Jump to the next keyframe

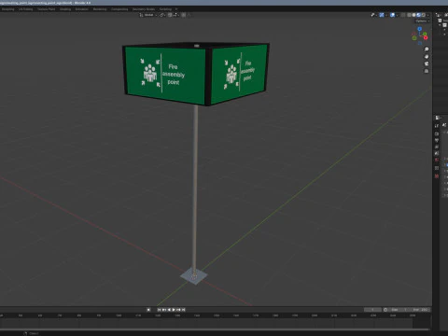coord(178,310)
